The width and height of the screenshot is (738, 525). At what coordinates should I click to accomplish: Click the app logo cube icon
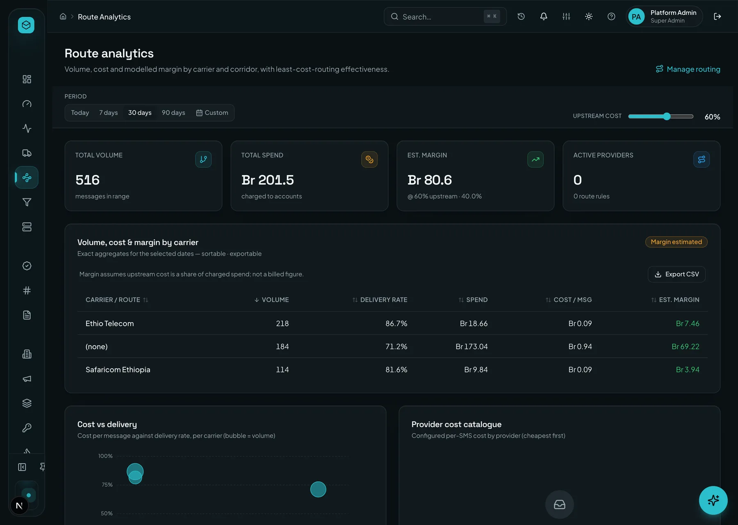click(x=26, y=25)
